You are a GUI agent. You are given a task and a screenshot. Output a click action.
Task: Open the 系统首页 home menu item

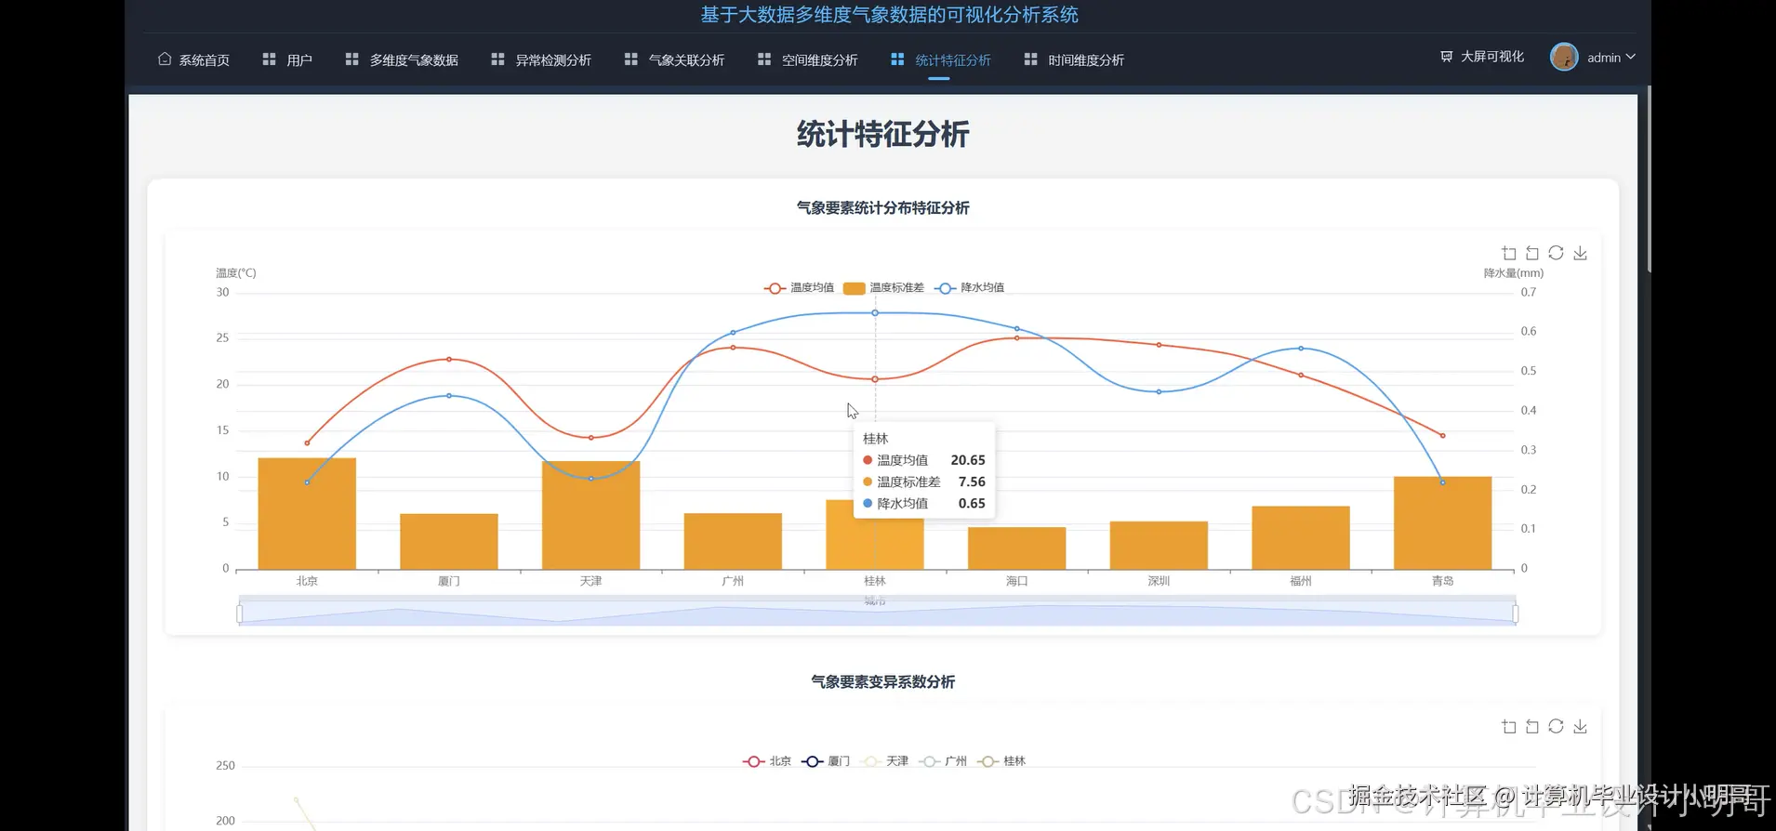pos(193,59)
